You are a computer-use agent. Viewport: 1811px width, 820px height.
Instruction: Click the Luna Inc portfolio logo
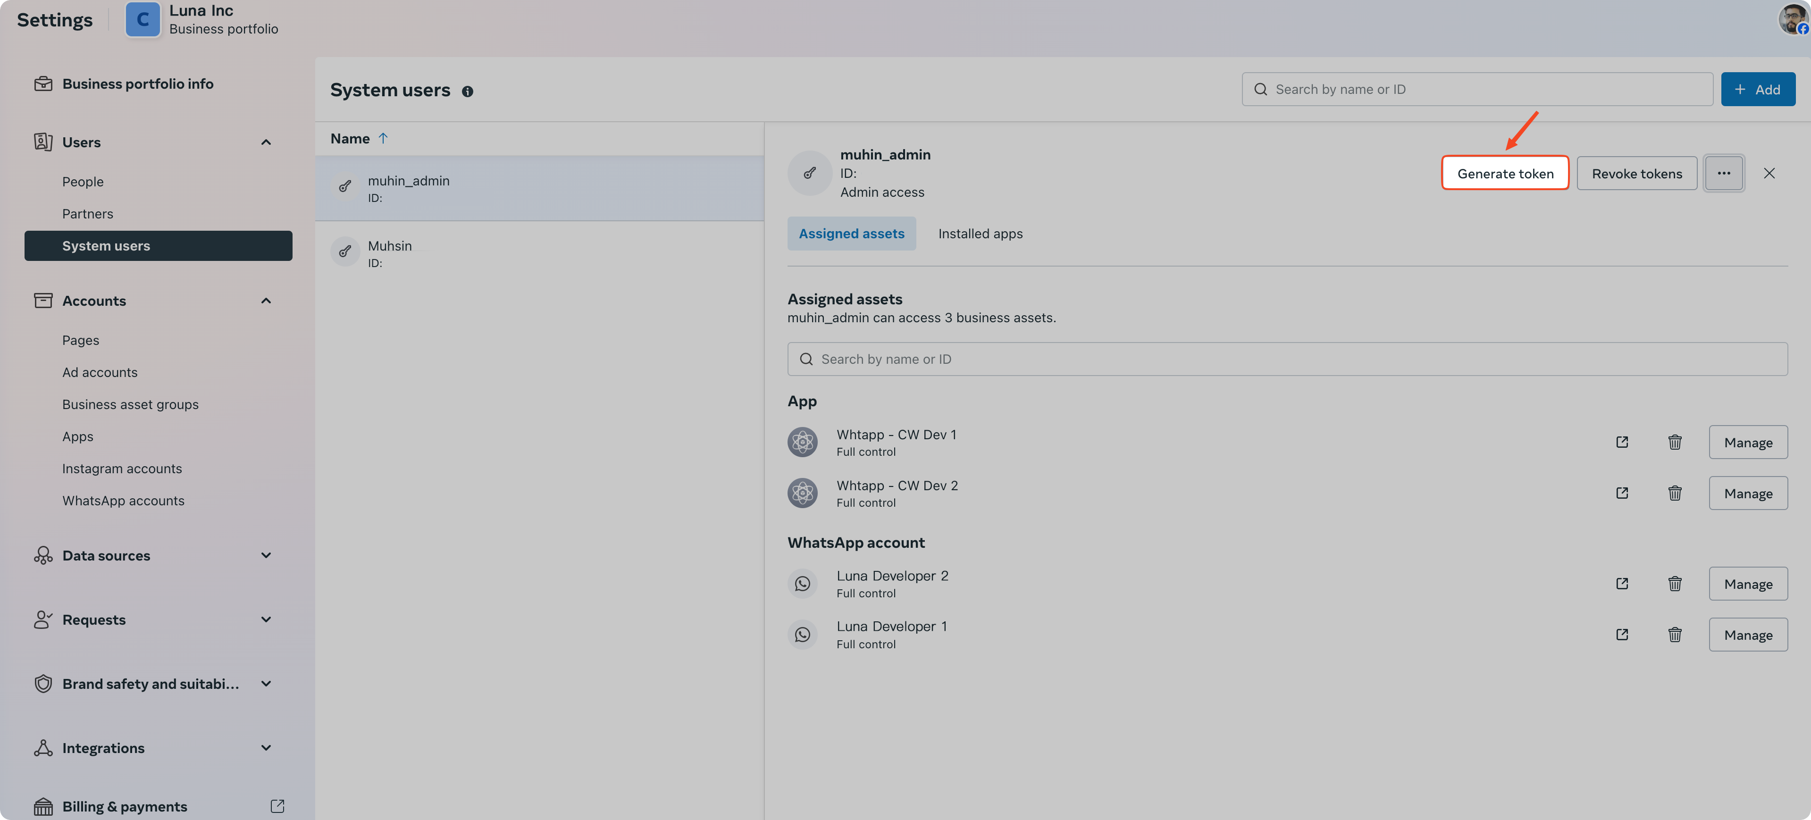(x=143, y=19)
